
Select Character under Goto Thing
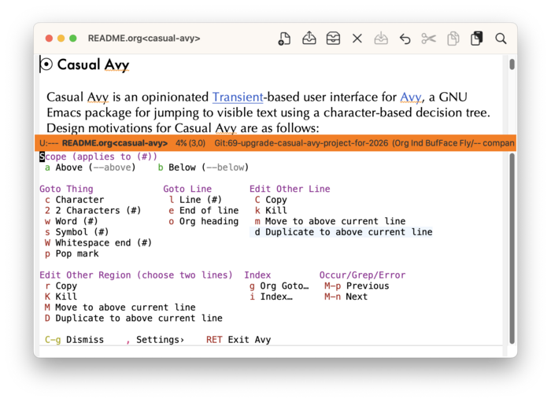(75, 200)
